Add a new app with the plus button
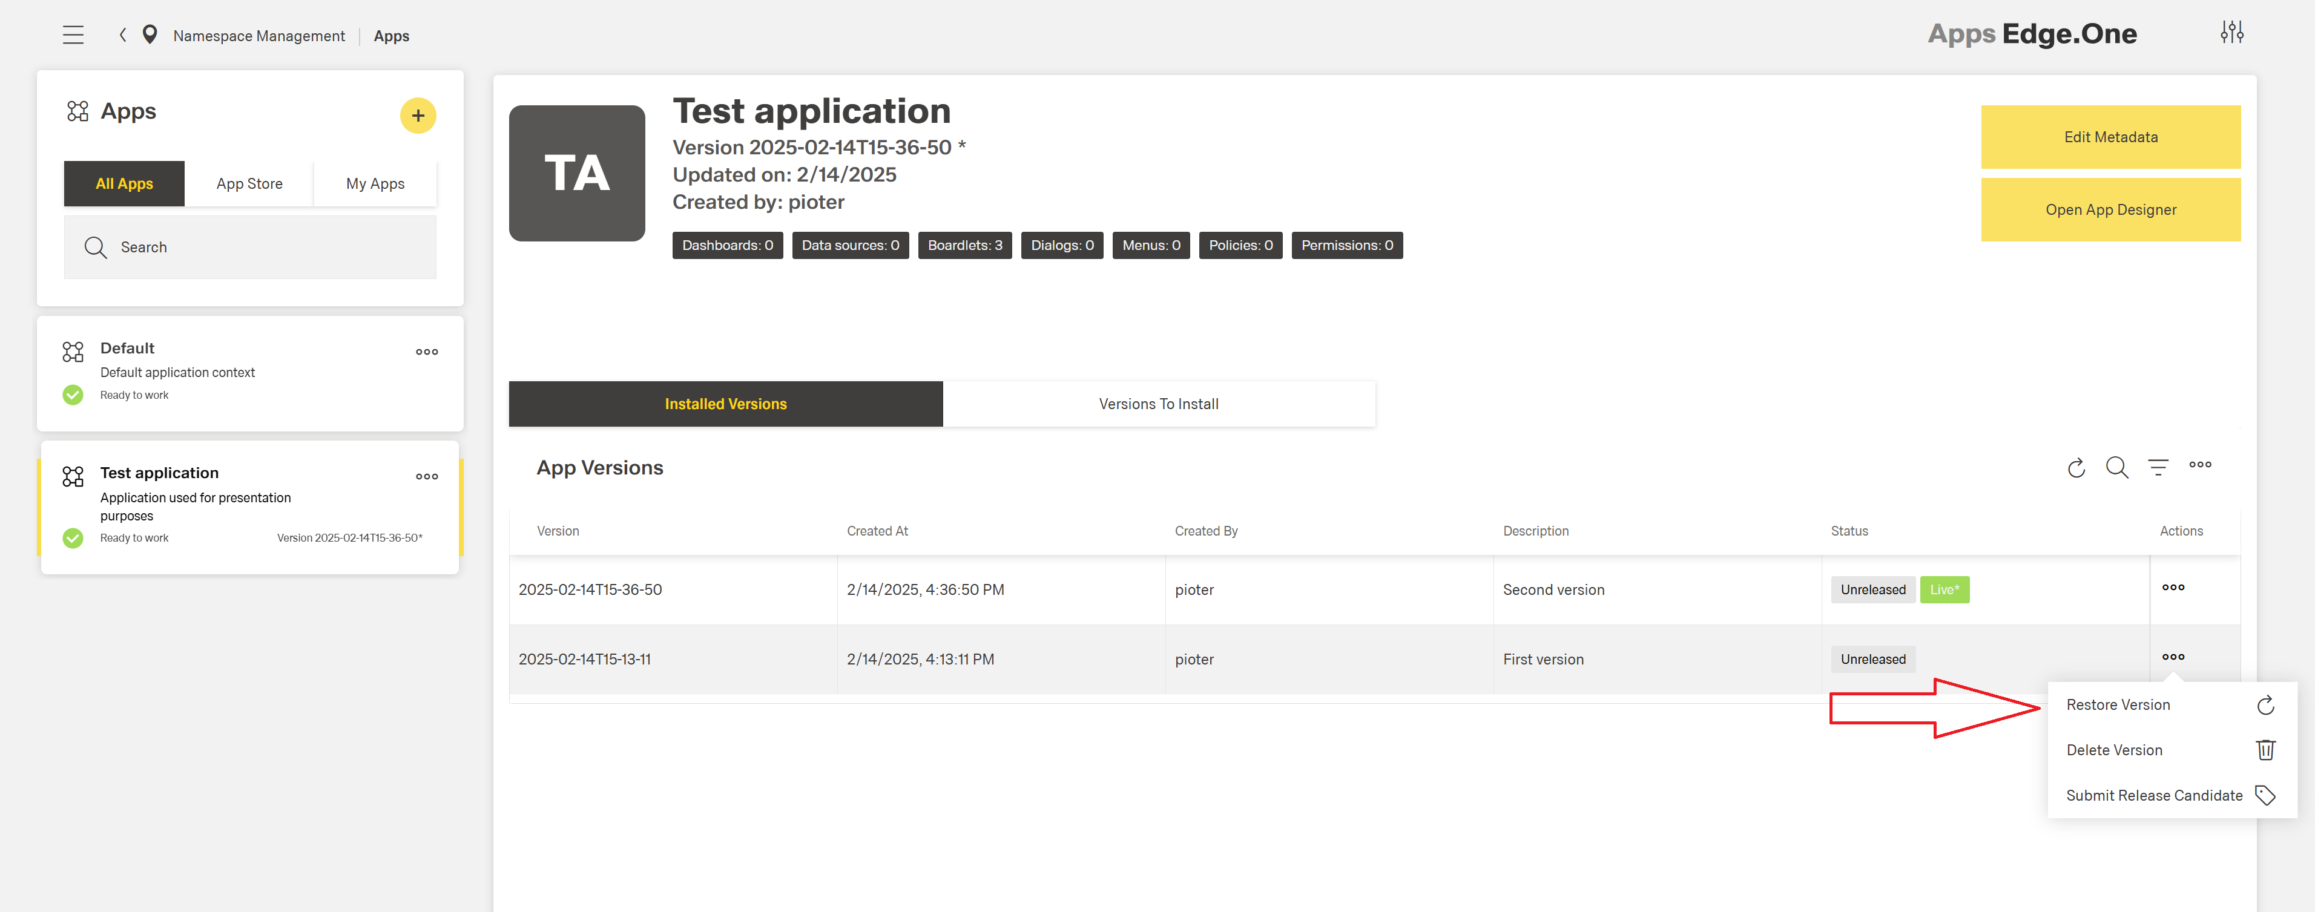The image size is (2315, 912). 418,115
